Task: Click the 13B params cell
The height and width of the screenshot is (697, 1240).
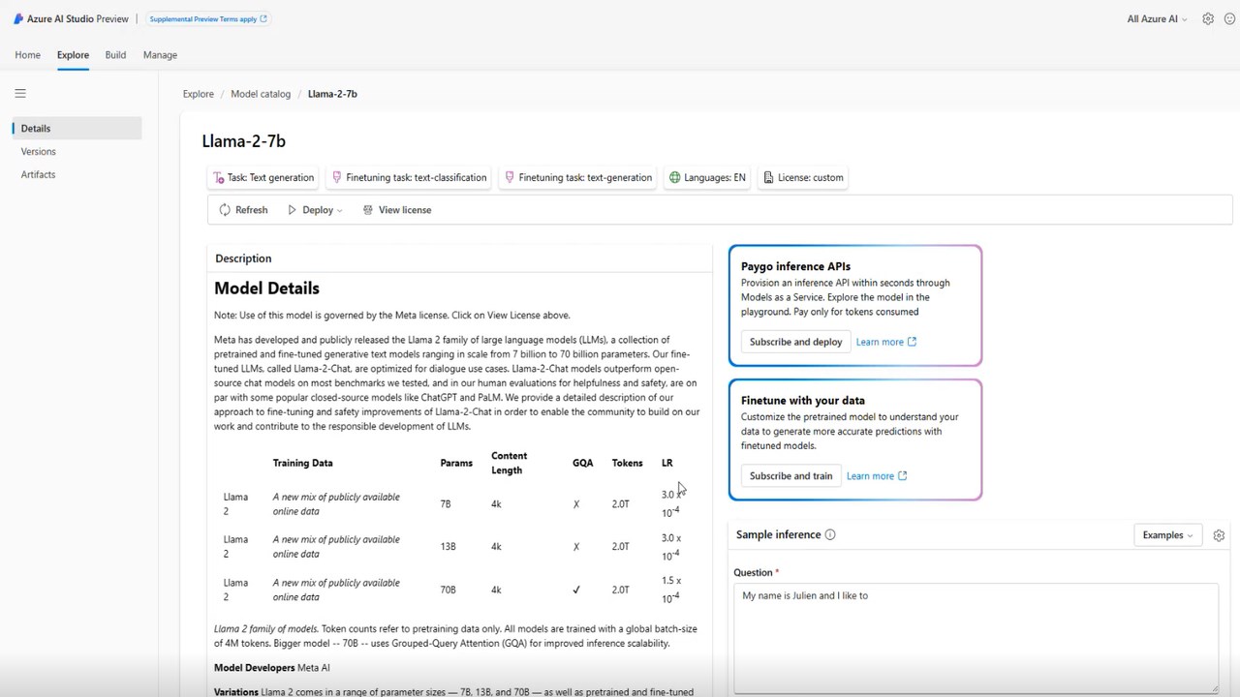Action: 448,547
